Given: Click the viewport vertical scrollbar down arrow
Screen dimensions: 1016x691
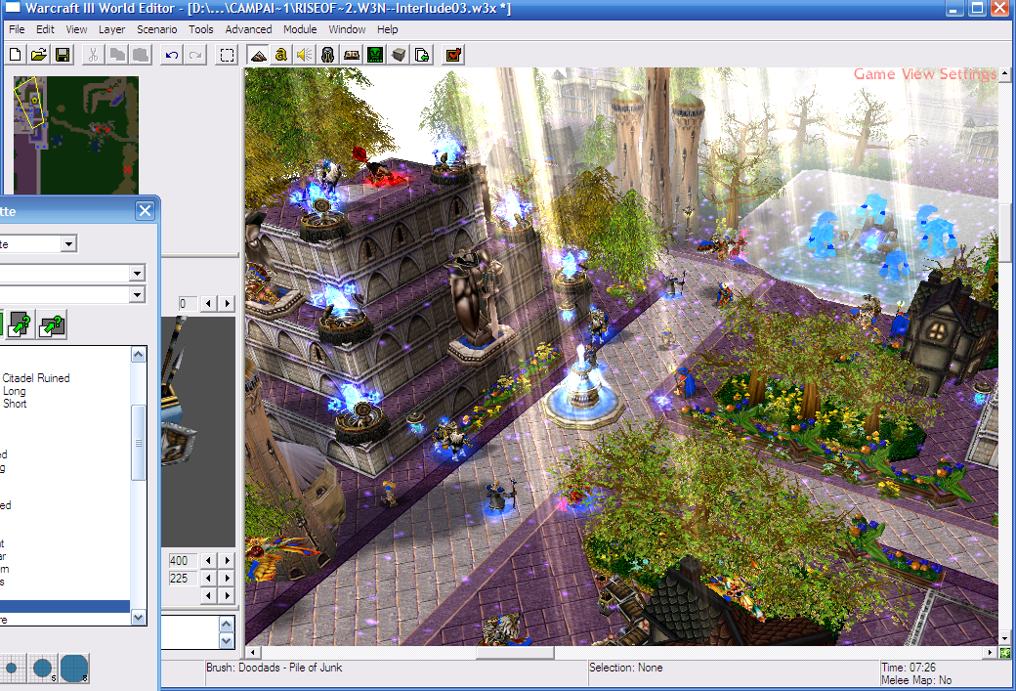Looking at the screenshot, I should click(1005, 638).
